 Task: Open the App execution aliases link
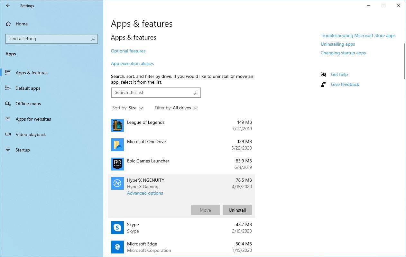point(132,63)
